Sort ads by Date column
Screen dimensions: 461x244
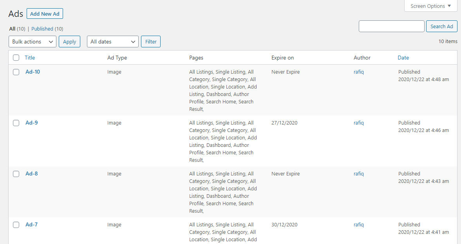point(403,58)
